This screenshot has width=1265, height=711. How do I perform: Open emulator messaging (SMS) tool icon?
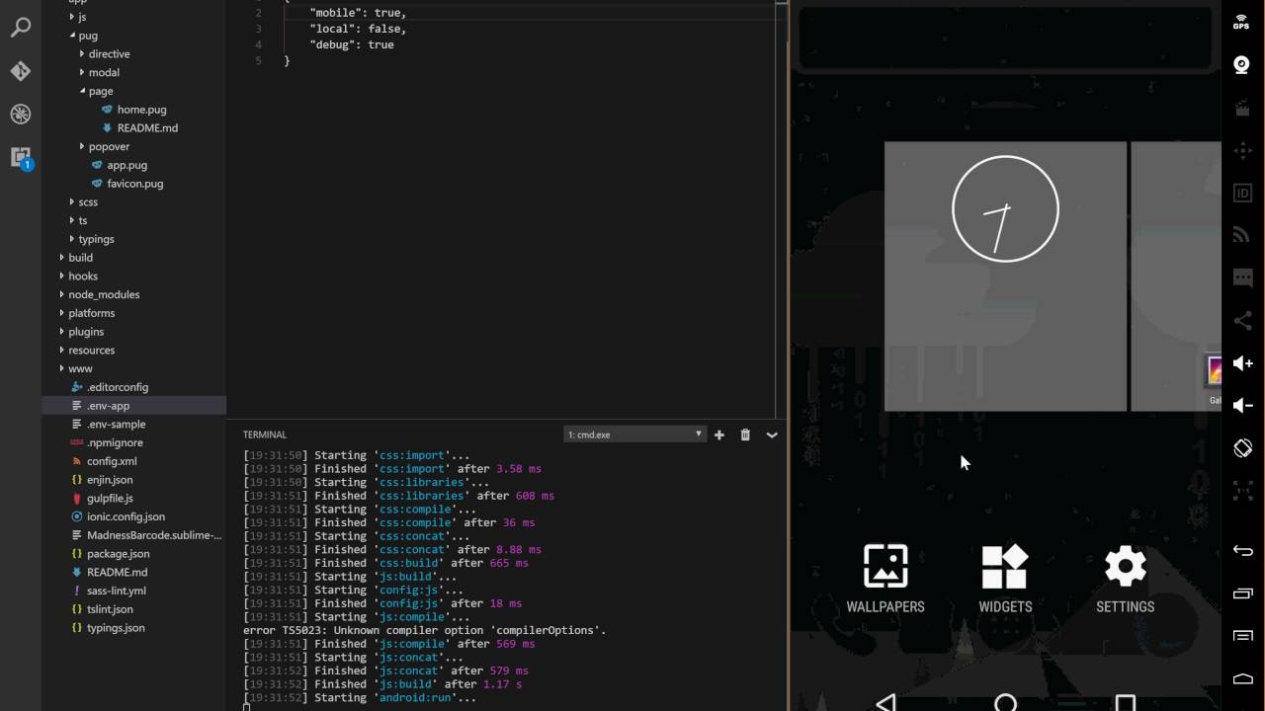[1243, 277]
